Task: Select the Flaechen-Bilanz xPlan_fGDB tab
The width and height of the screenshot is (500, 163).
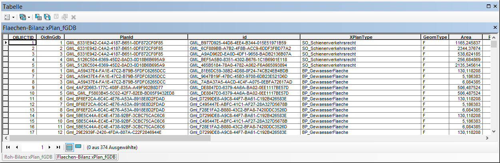Action: coord(86,157)
